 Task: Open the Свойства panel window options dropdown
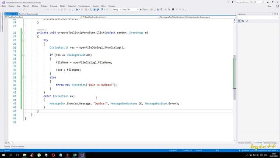click(x=273, y=14)
